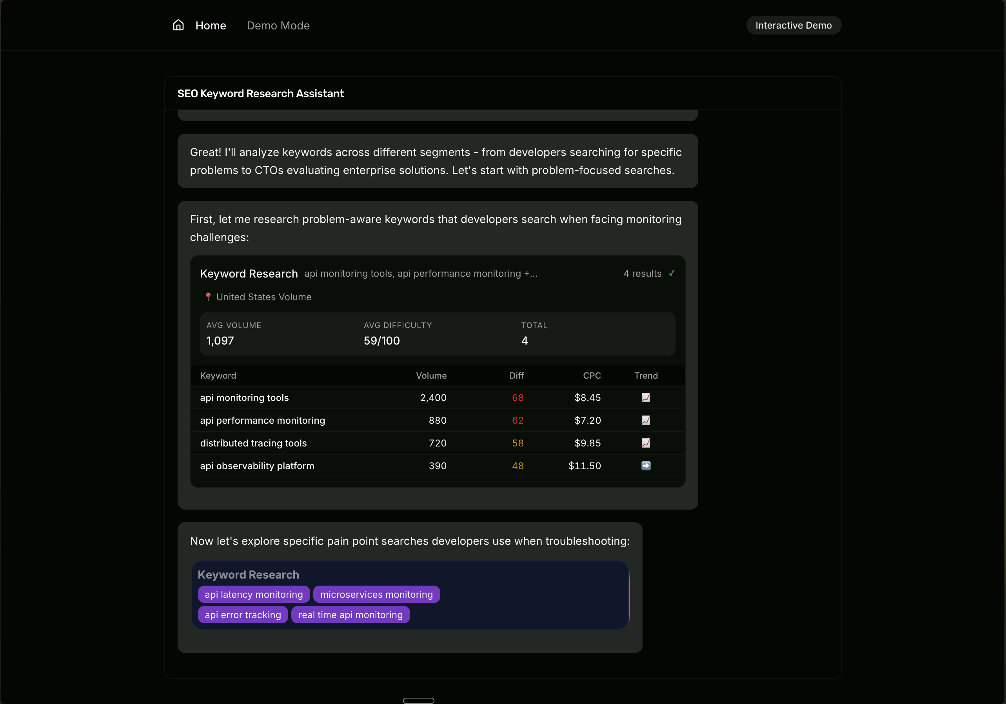Screen dimensions: 1006x704
Task: Select the api latency monitoring tag
Action: pos(254,595)
